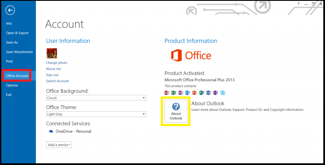Click the back arrow in the blue sidebar
This screenshot has height=165, width=325.
point(10,10)
